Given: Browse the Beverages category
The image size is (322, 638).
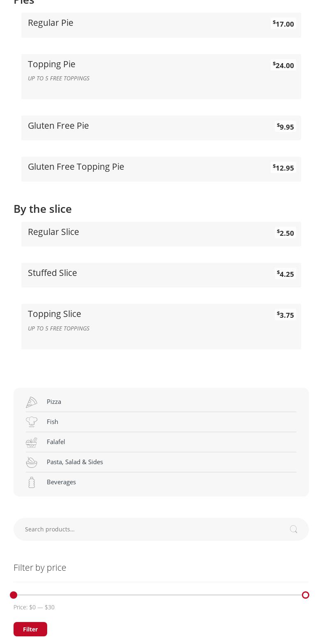Looking at the screenshot, I should click(x=61, y=482).
